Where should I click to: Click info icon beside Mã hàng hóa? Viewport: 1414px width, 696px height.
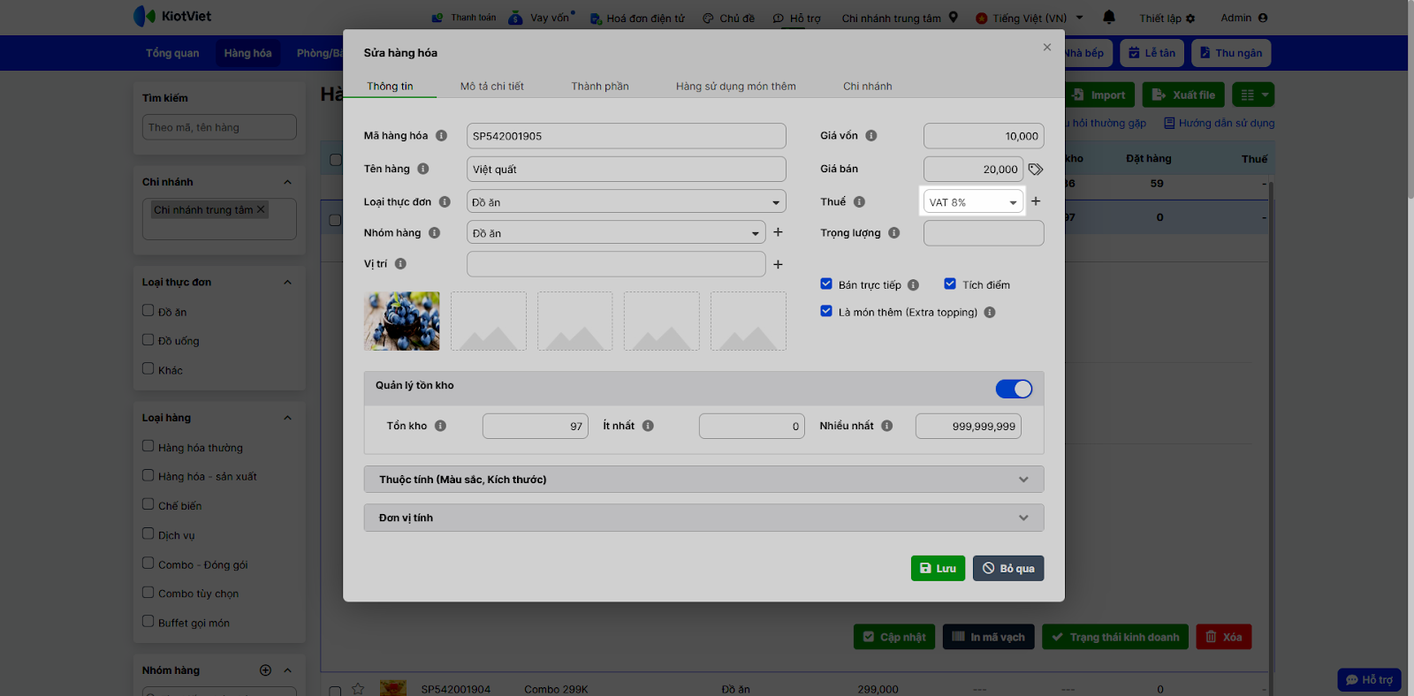441,136
